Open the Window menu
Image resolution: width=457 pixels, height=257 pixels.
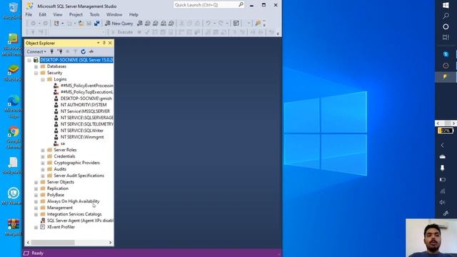(x=114, y=14)
